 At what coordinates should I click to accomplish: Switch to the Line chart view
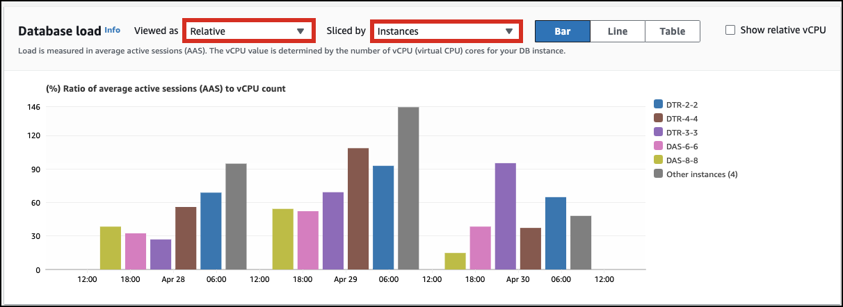tap(617, 31)
